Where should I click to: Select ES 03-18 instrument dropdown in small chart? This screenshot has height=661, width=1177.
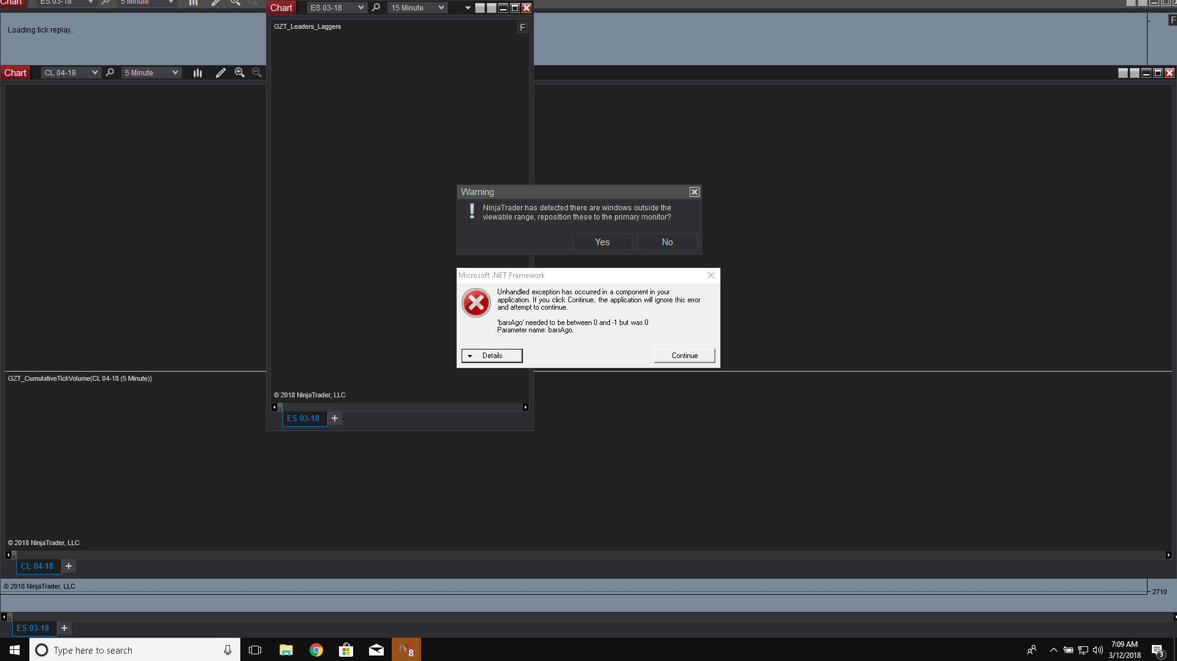(x=337, y=8)
